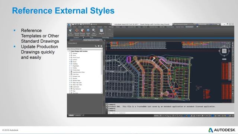Open the Active Drawing Settings View dropdown
Screen dimensions: 238x134
tap(85, 49)
